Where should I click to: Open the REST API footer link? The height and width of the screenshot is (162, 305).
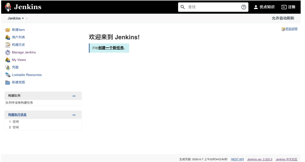(x=237, y=159)
